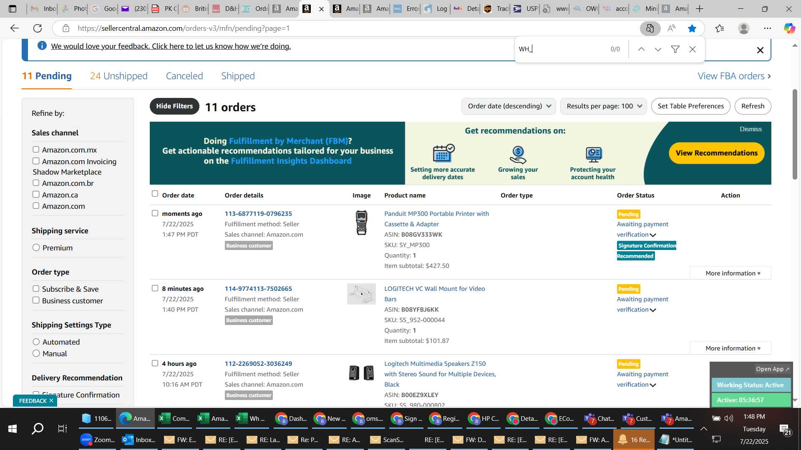The height and width of the screenshot is (450, 801).
Task: Open the notification center icon
Action: coord(784,429)
